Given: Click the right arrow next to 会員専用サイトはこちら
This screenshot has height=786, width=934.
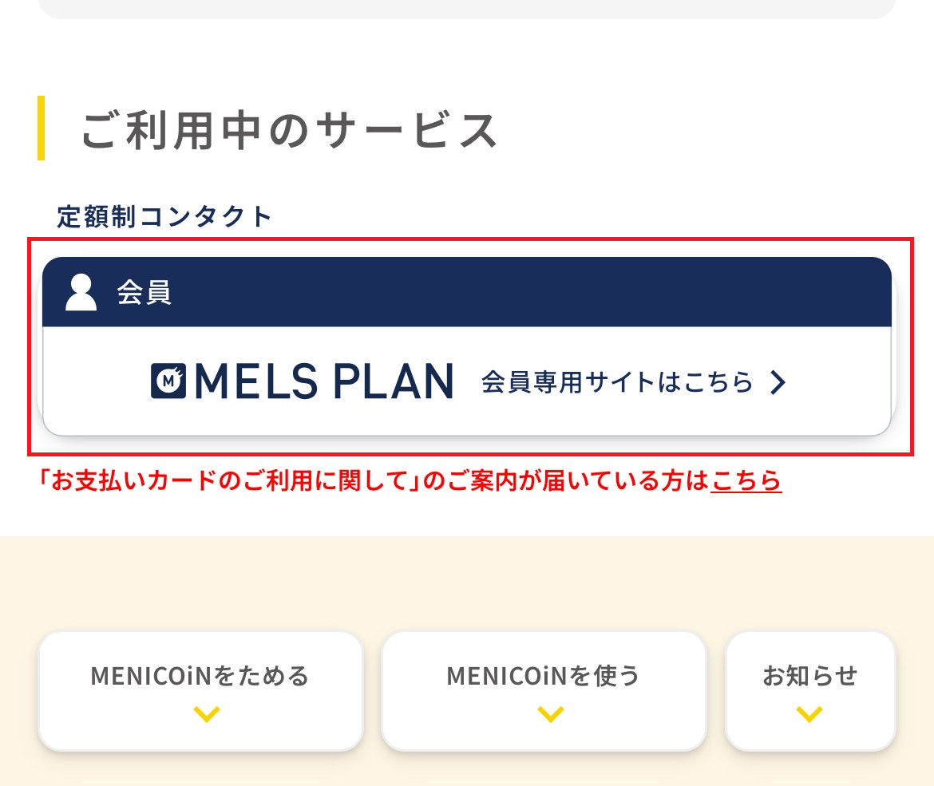Looking at the screenshot, I should [777, 383].
